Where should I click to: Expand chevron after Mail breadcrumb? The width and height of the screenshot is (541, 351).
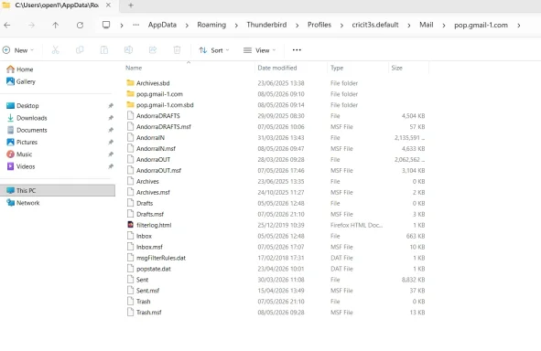[x=444, y=26]
